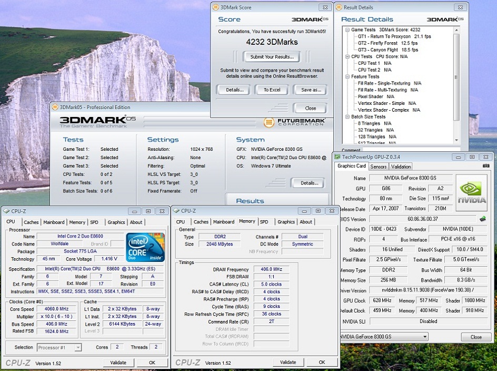Minimize the GPU-Z window
497x371 pixels.
click(x=458, y=157)
